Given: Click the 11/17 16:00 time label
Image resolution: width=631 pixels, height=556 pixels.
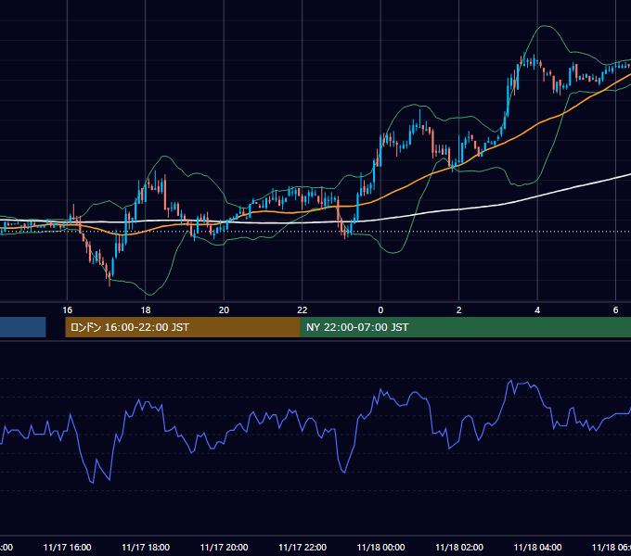Looking at the screenshot, I should pos(67,547).
